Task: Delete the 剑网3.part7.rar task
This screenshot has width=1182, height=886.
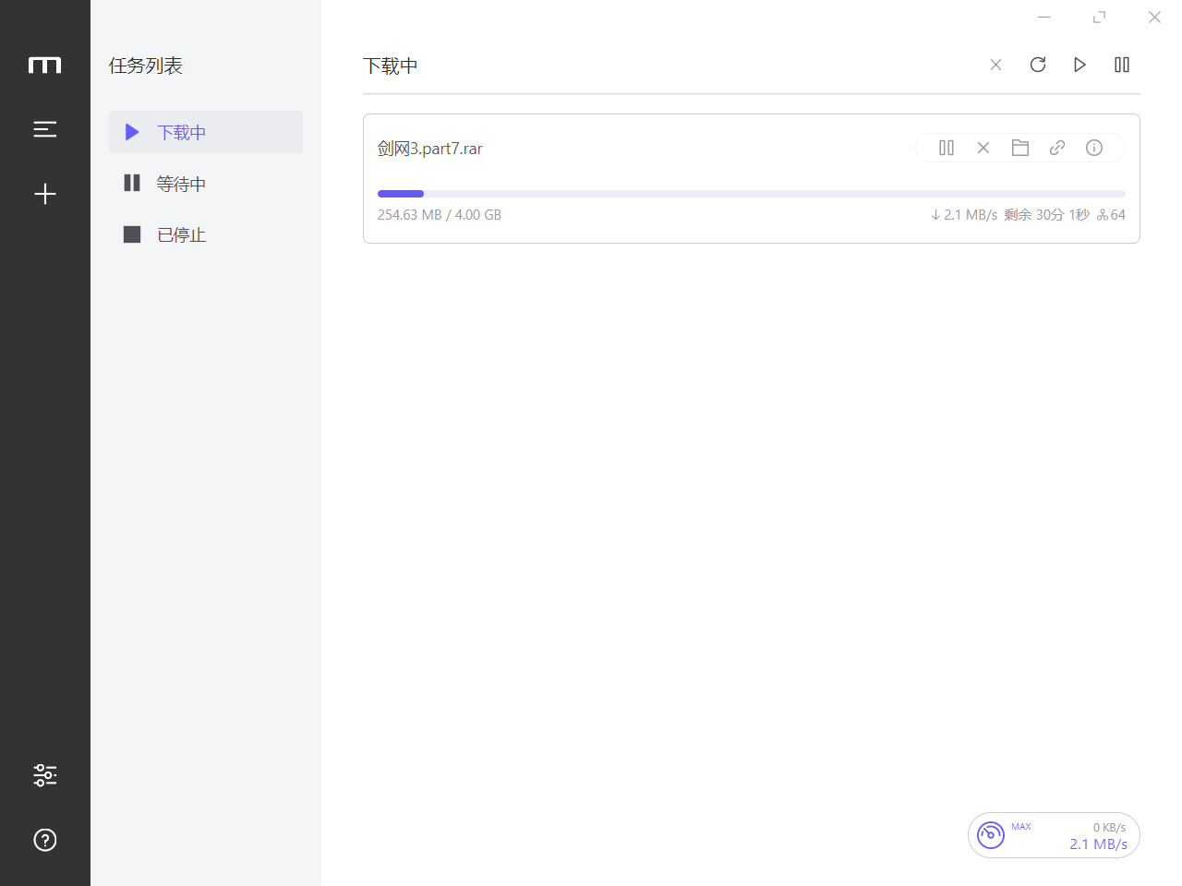Action: point(983,148)
